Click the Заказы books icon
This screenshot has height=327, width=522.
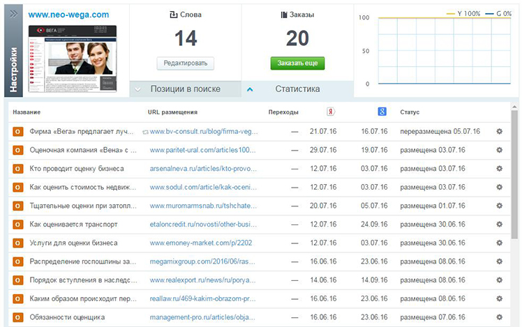[284, 15]
